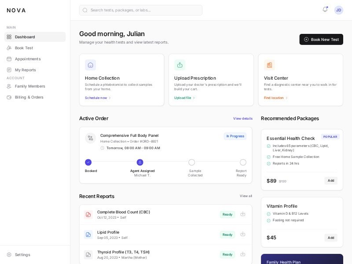
Task: Click the Visit Center building icon
Action: (x=269, y=65)
